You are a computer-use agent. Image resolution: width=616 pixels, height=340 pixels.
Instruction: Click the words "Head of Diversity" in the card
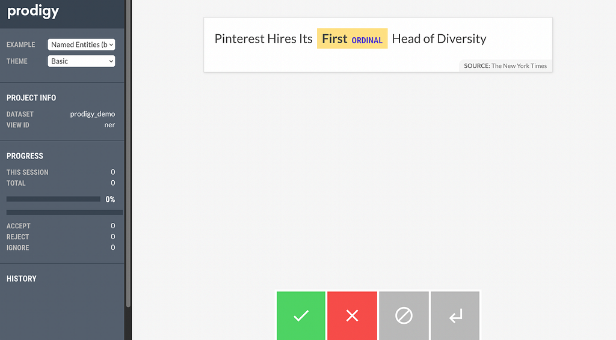(x=439, y=39)
